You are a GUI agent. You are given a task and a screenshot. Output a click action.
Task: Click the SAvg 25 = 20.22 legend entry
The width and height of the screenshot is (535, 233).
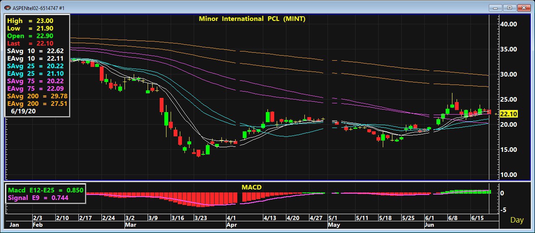(x=36, y=66)
